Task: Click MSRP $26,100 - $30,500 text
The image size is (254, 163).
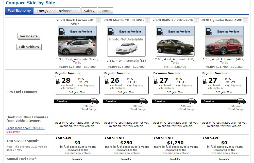Action: 77,67
